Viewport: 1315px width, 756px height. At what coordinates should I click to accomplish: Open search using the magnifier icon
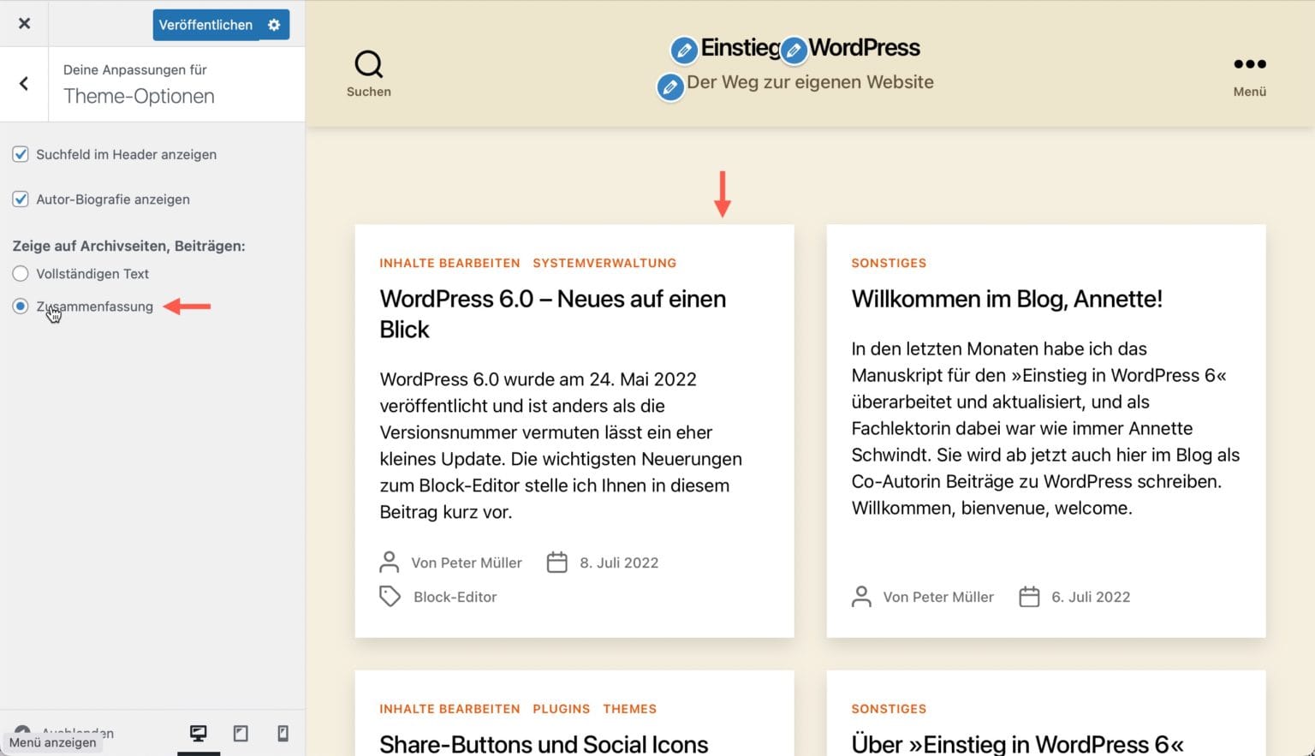click(x=368, y=63)
